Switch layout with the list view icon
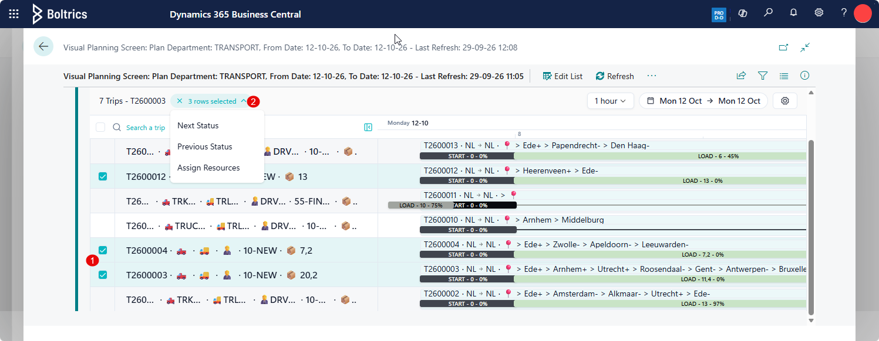The image size is (879, 341). [784, 76]
